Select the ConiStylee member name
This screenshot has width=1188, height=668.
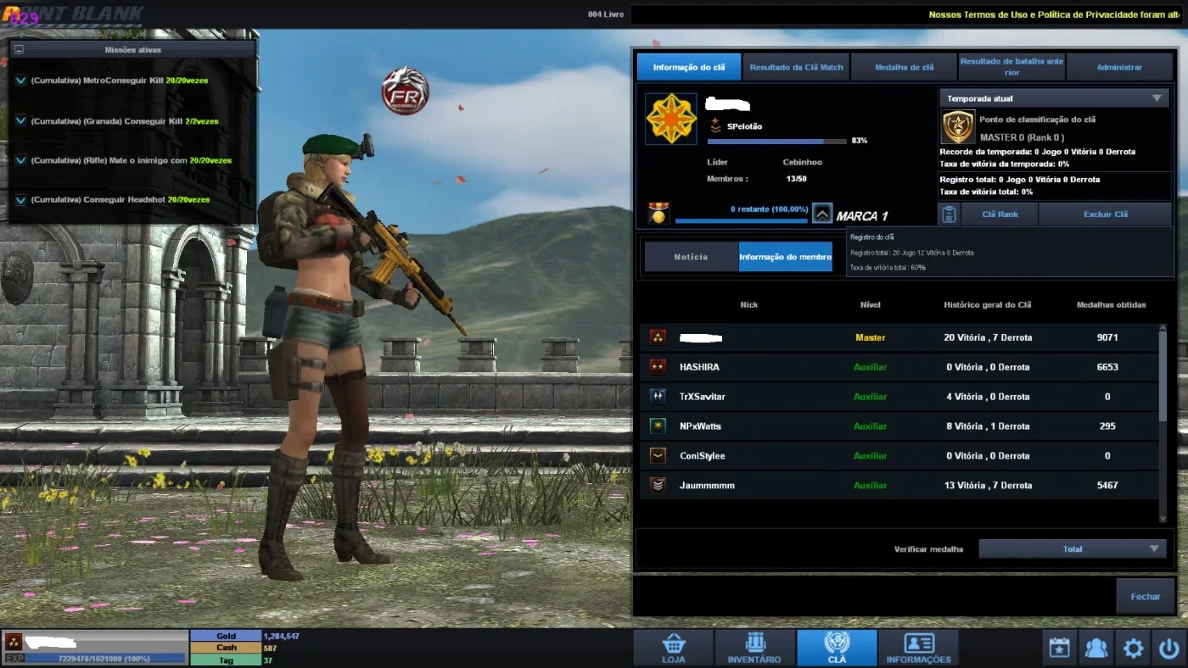click(703, 456)
